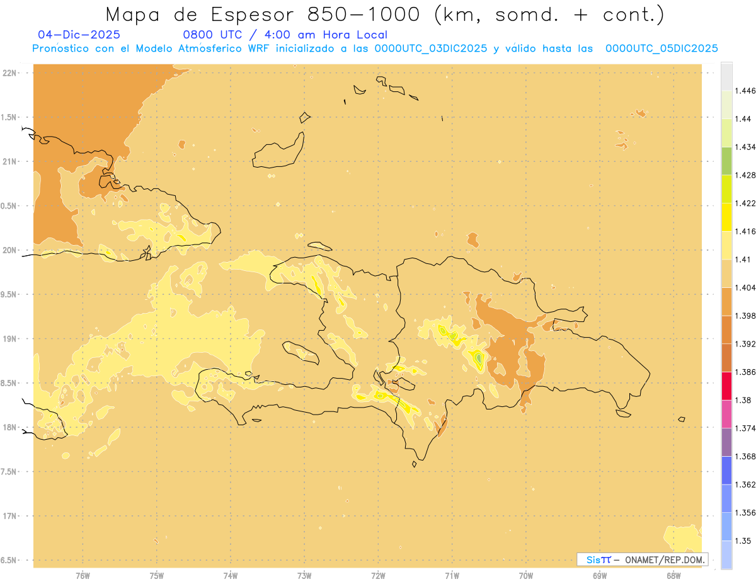Click the latitude axis label '20N'
This screenshot has width=756, height=584.
9,250
